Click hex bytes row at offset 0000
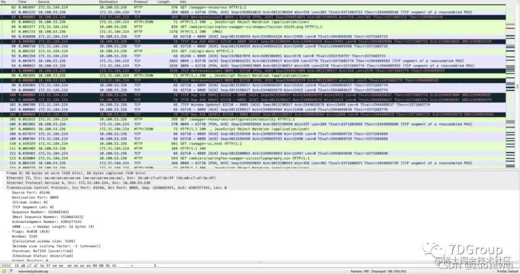 click(79, 265)
